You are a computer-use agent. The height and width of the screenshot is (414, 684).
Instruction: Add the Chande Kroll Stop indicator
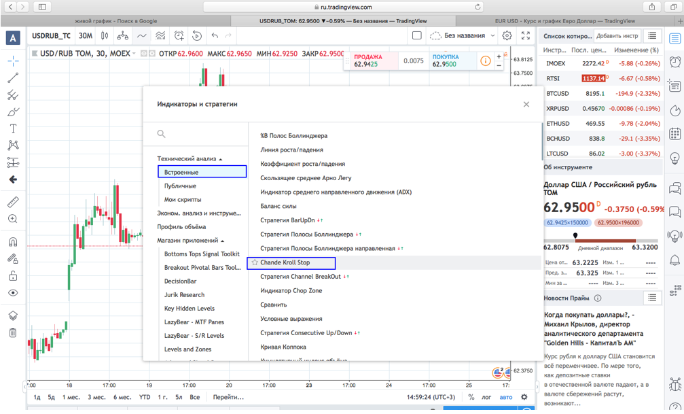pos(285,262)
